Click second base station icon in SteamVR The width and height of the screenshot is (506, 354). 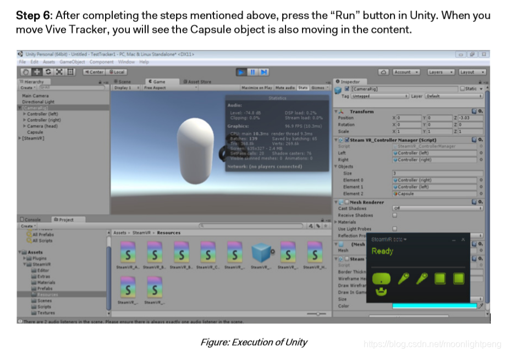tap(459, 279)
